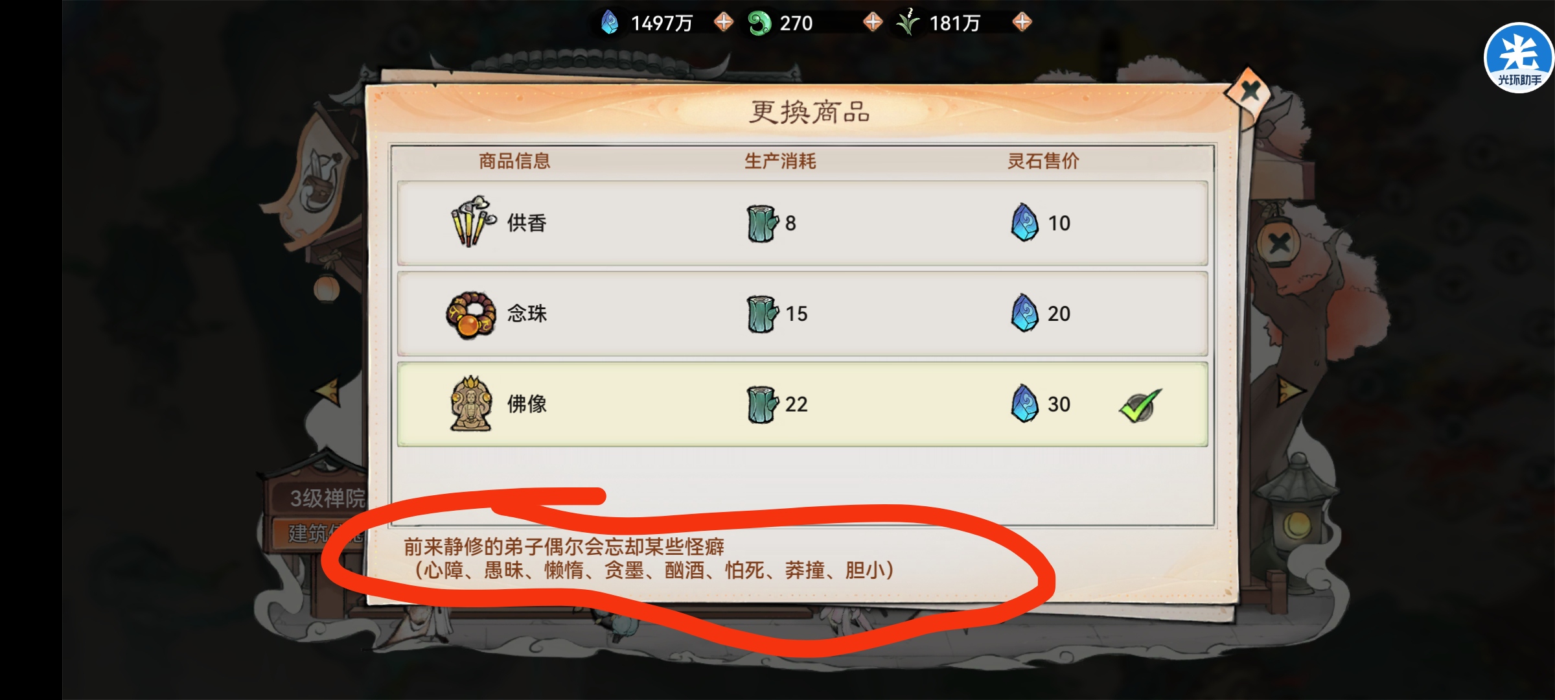Add herbs with plus button beside 181万
The width and height of the screenshot is (1555, 700).
point(1022,22)
